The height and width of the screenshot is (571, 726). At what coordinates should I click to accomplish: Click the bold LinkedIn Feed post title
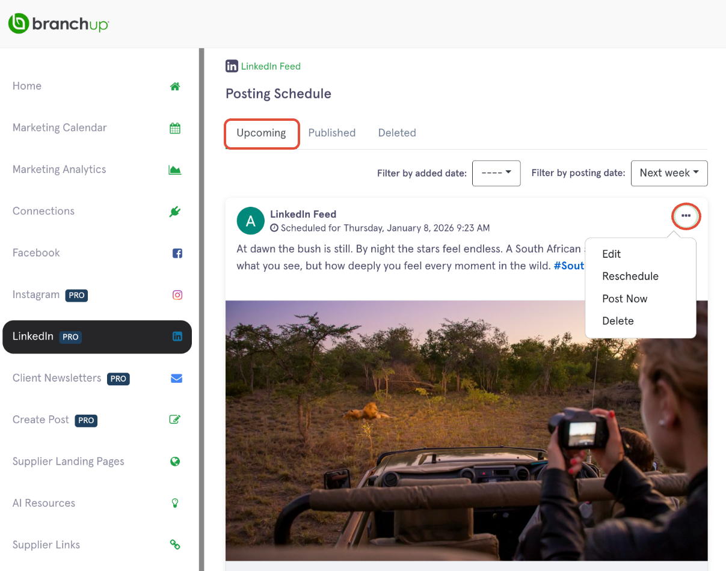click(303, 214)
